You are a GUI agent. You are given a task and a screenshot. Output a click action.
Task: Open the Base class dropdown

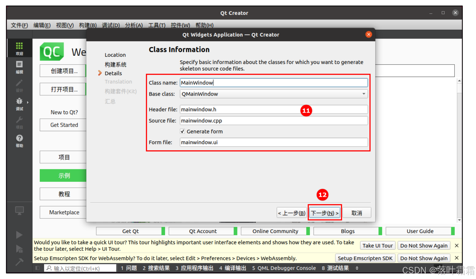[274, 94]
